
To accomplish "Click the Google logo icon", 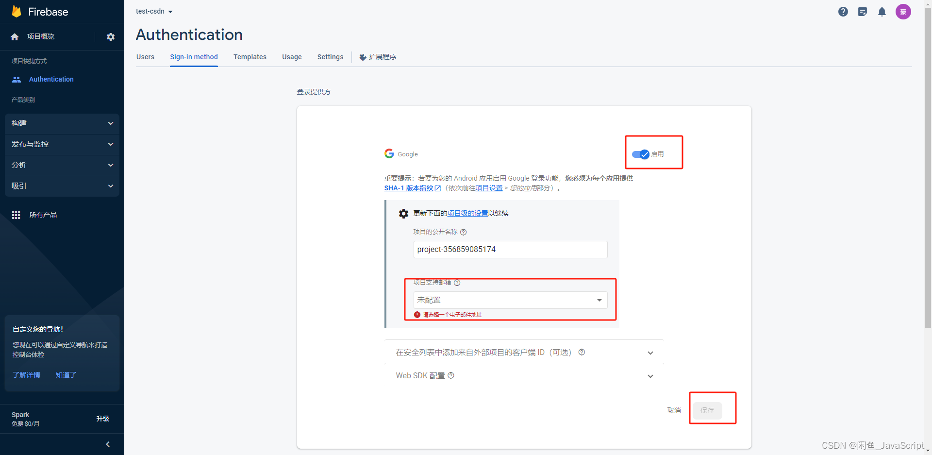I will click(x=389, y=153).
